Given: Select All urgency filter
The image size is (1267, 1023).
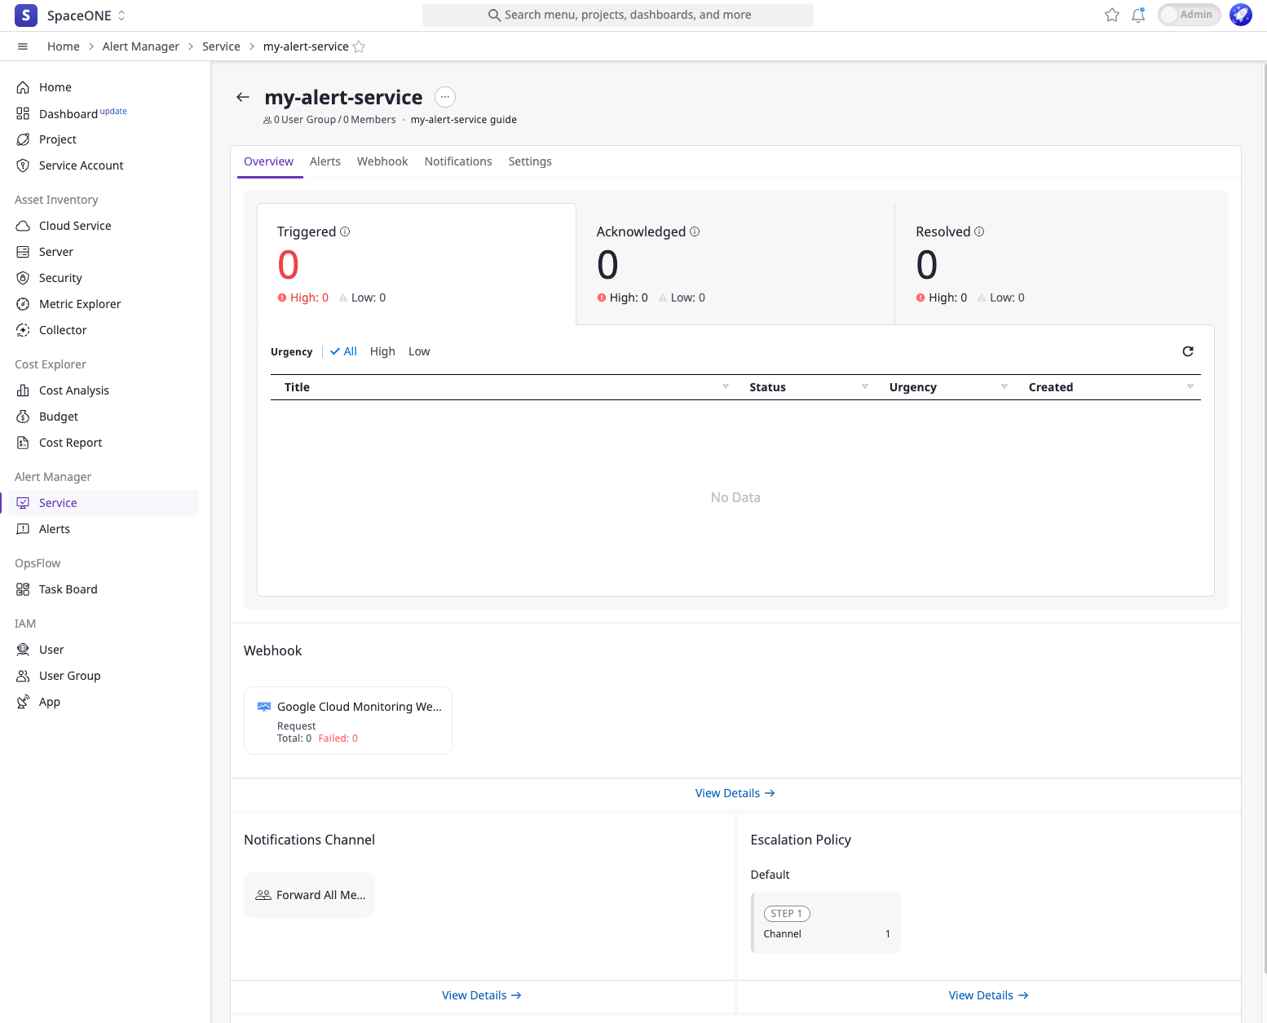Looking at the screenshot, I should [x=343, y=351].
